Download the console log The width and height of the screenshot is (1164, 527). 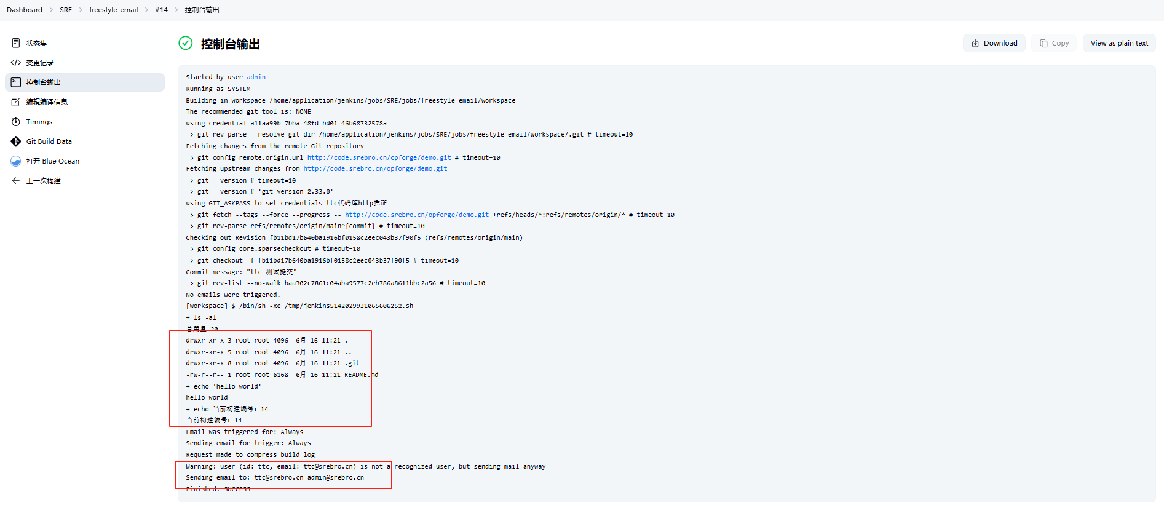(994, 43)
